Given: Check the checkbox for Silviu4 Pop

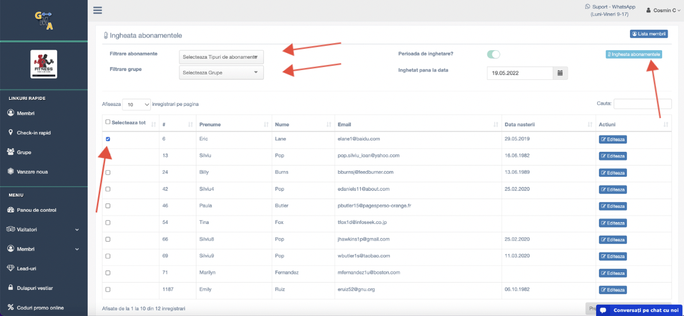Looking at the screenshot, I should 108,189.
